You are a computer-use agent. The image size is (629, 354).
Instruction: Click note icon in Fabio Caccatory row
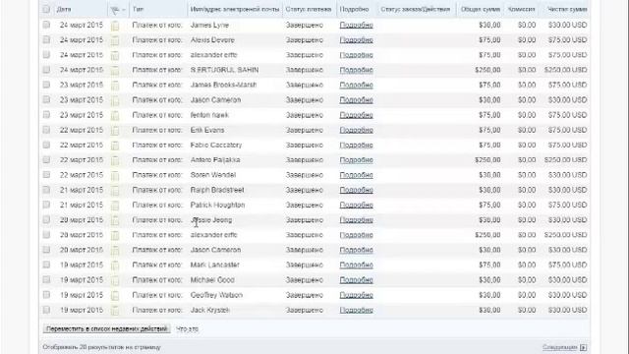click(115, 146)
